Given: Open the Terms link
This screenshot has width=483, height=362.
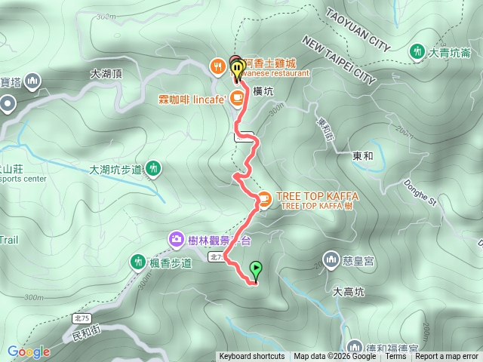Looking at the screenshot, I should (395, 357).
